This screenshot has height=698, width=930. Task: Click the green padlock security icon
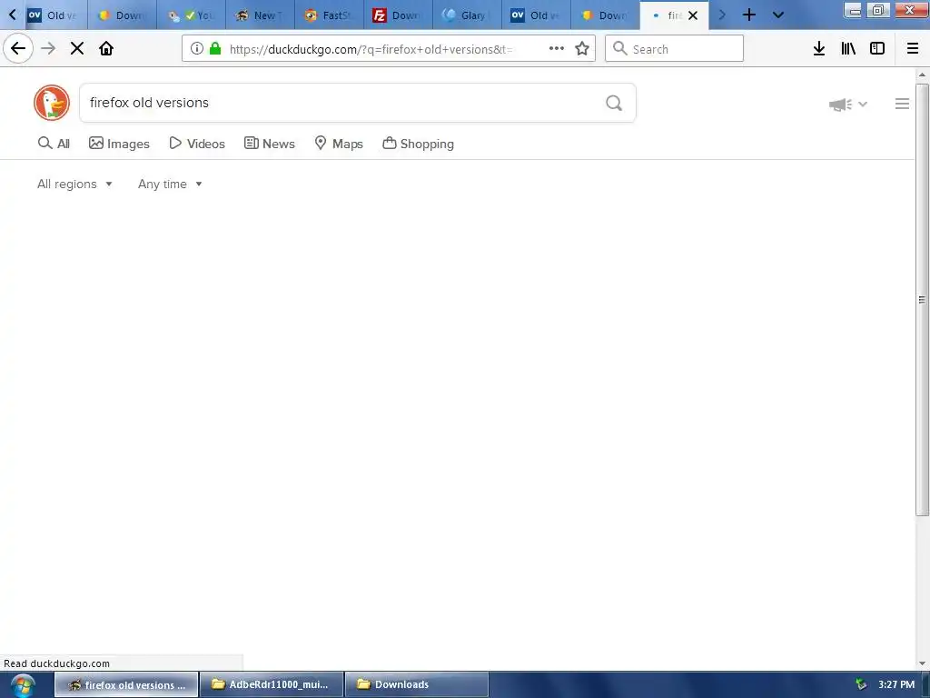[x=215, y=49]
